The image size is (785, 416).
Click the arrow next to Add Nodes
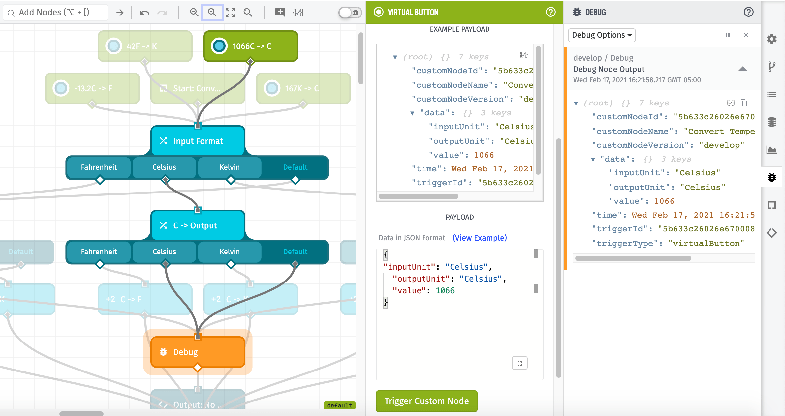pyautogui.click(x=120, y=13)
